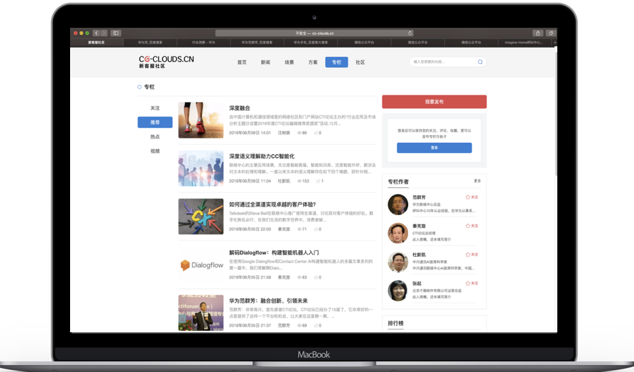Expand author list via 更多 link
The height and width of the screenshot is (372, 634).
pyautogui.click(x=477, y=181)
